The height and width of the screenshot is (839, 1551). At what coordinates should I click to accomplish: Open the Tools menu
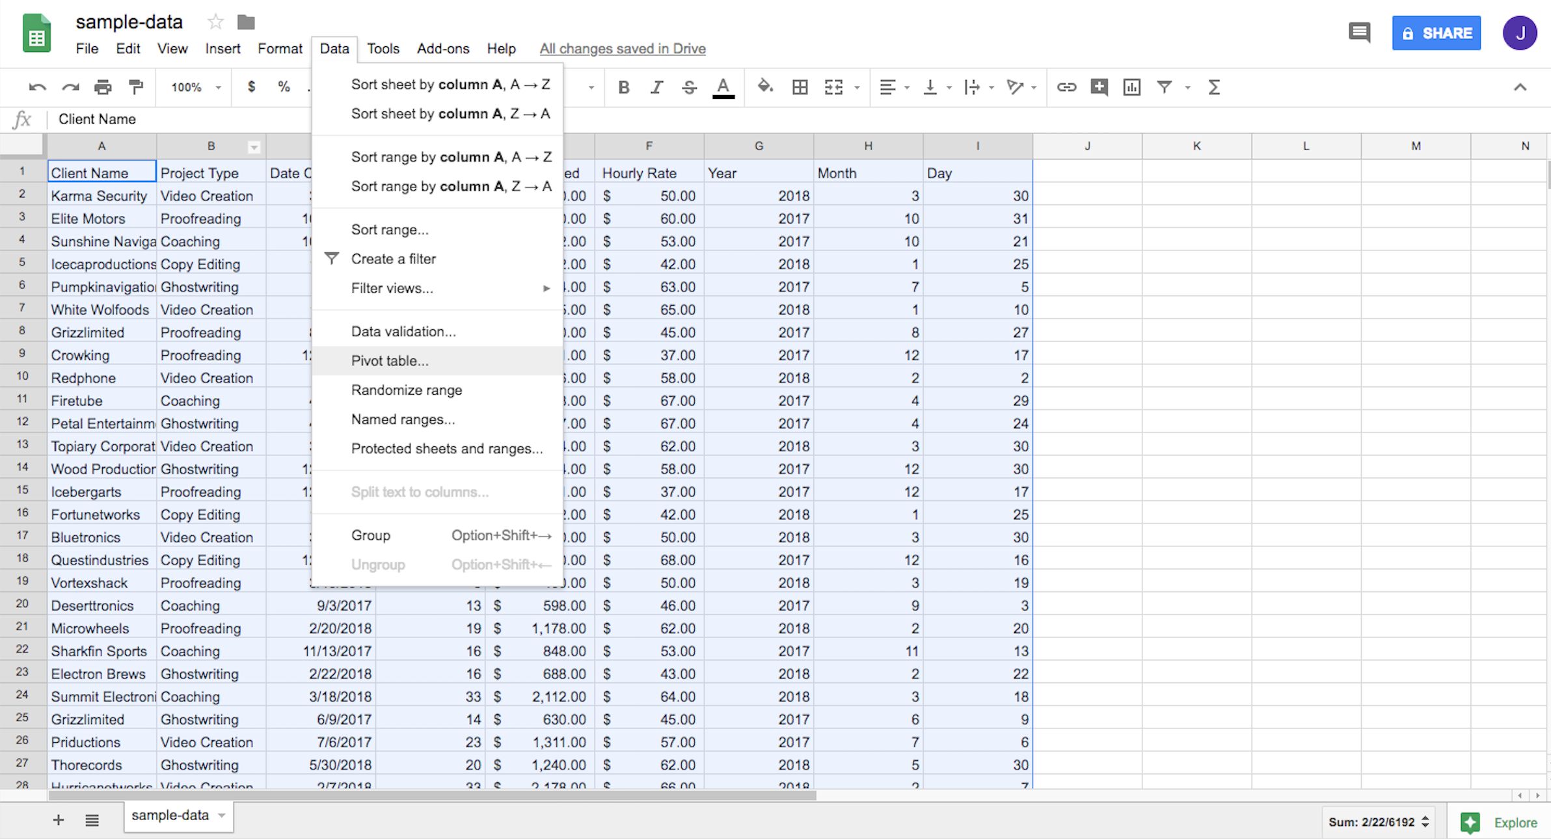tap(383, 49)
